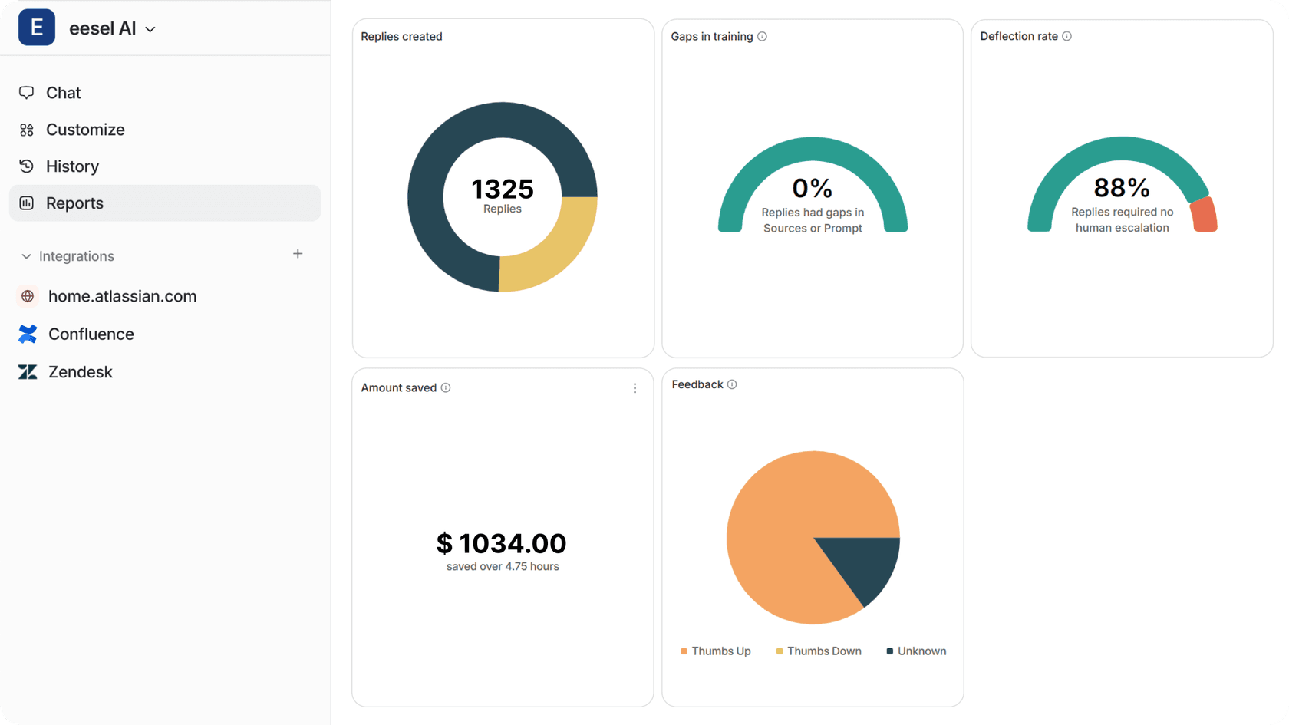Click the Feedback info icon
Image resolution: width=1289 pixels, height=725 pixels.
click(x=732, y=384)
